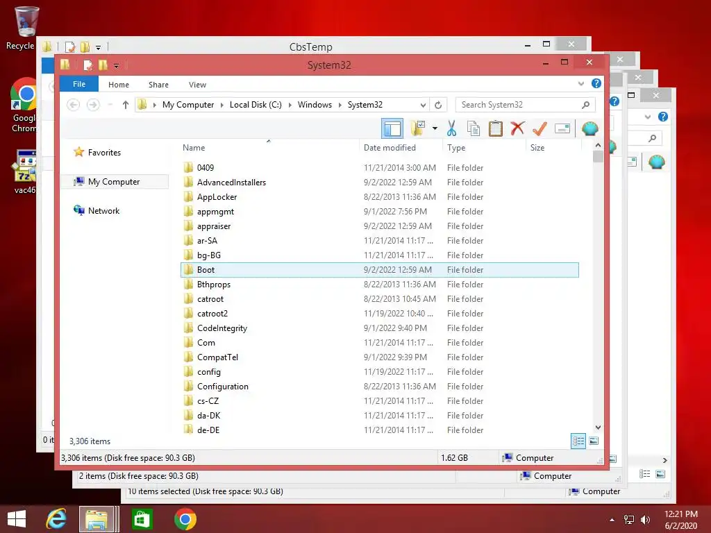Select the CodeIntegrity folder
Image resolution: width=711 pixels, height=533 pixels.
point(380,328)
